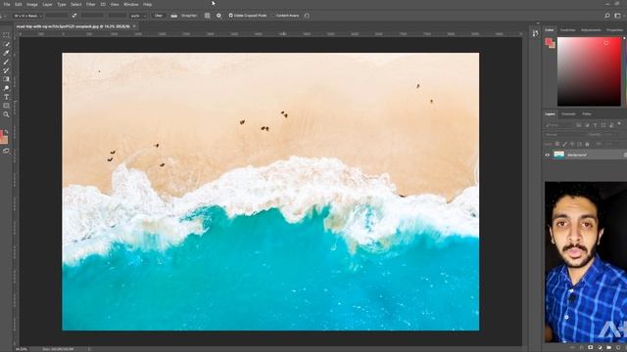Click the swap foreground and background colors arrow
This screenshot has width=627, height=352.
coord(7,132)
